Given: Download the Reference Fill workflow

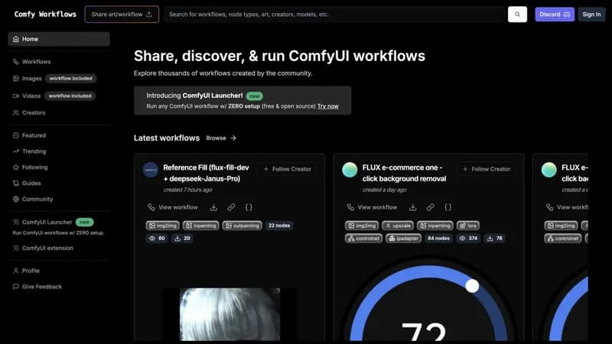Looking at the screenshot, I should tap(213, 207).
